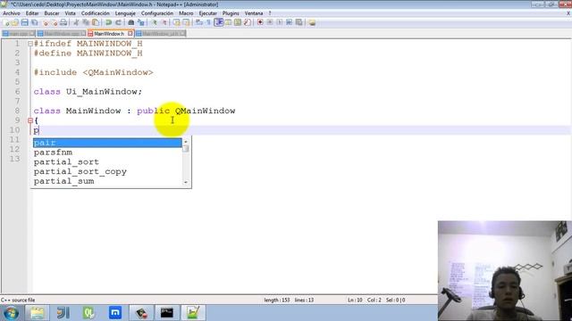The height and width of the screenshot is (321, 572).
Task: Choose 'partial_sort_copy' in the autocomplete list
Action: (107, 171)
